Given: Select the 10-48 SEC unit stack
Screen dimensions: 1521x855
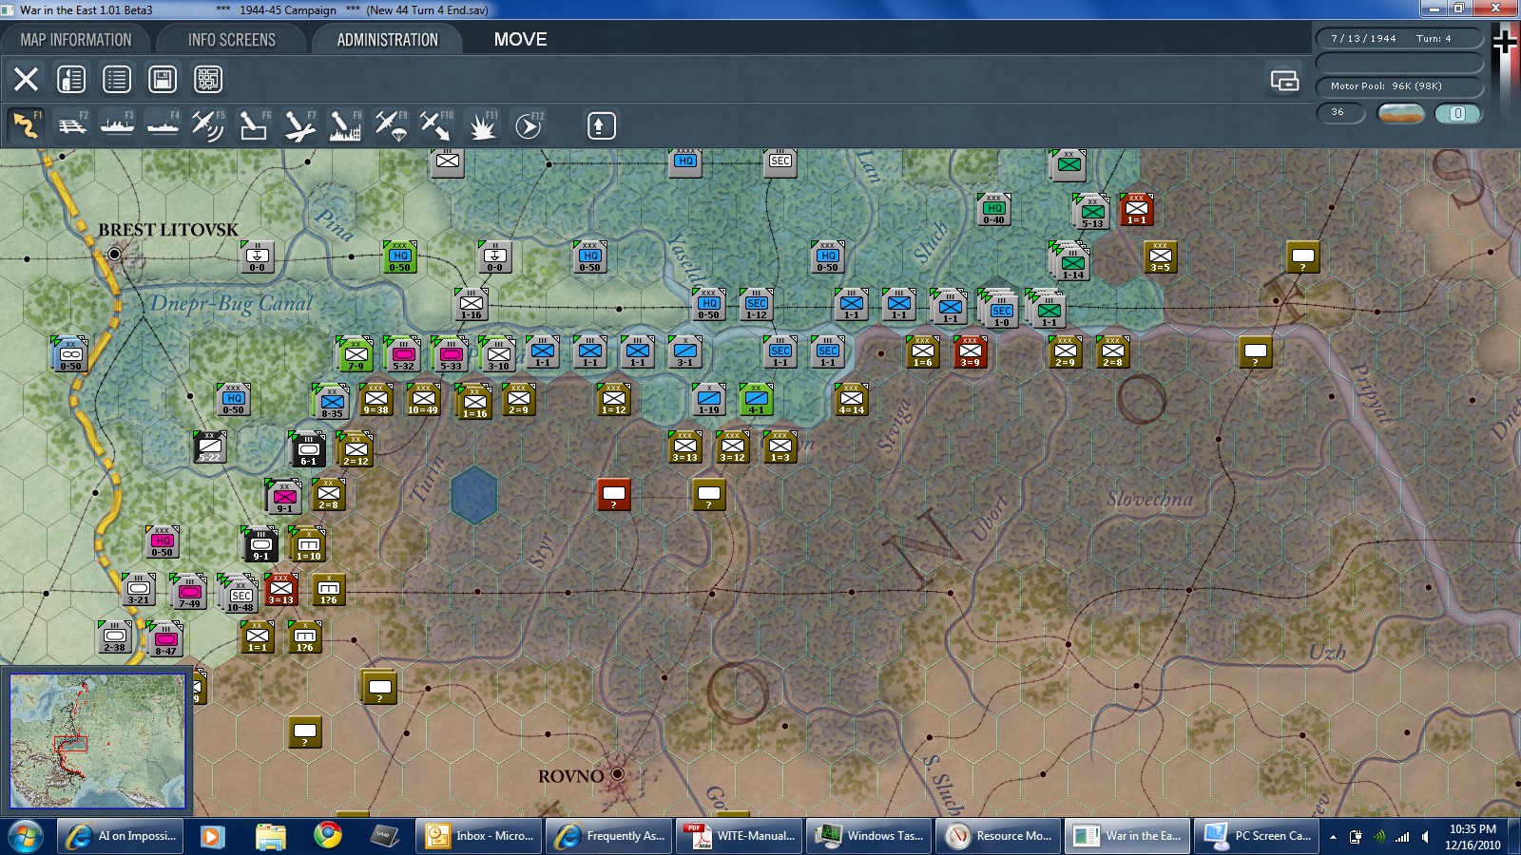Looking at the screenshot, I should pos(239,595).
